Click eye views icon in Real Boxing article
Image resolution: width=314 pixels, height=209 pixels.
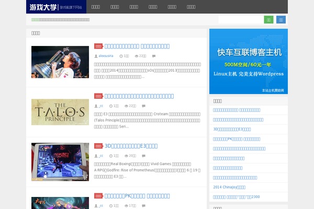pyautogui.click(x=126, y=156)
